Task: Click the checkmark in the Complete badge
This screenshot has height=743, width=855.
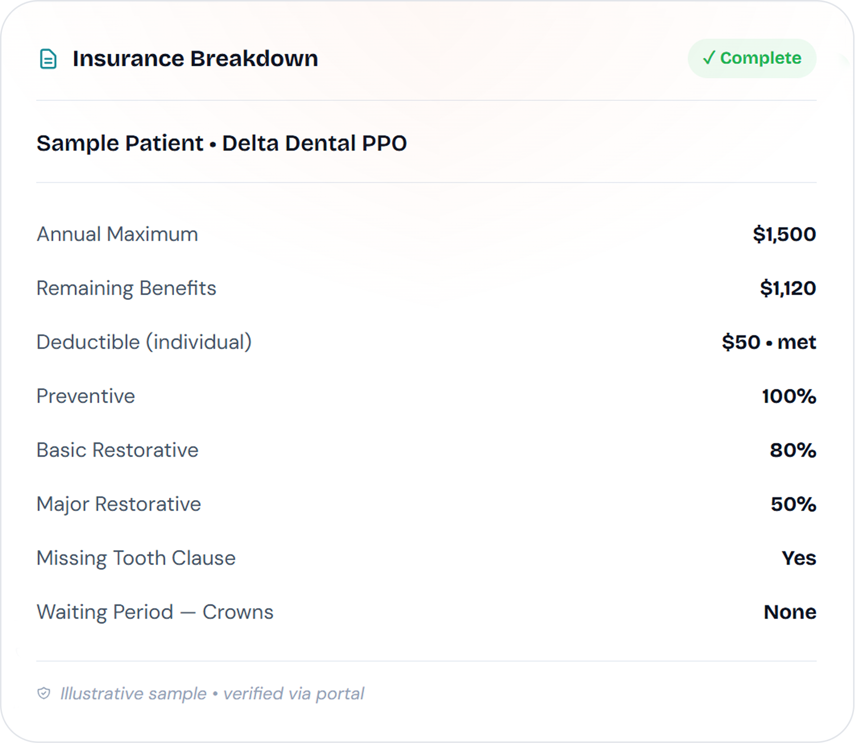Action: pyautogui.click(x=709, y=59)
